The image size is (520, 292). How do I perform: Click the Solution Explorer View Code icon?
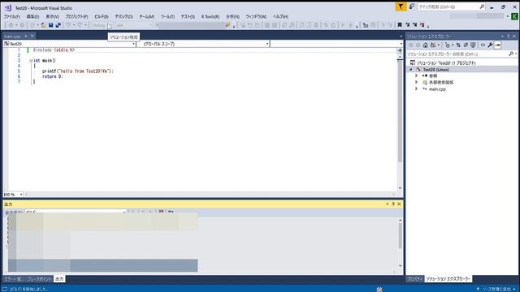[483, 45]
